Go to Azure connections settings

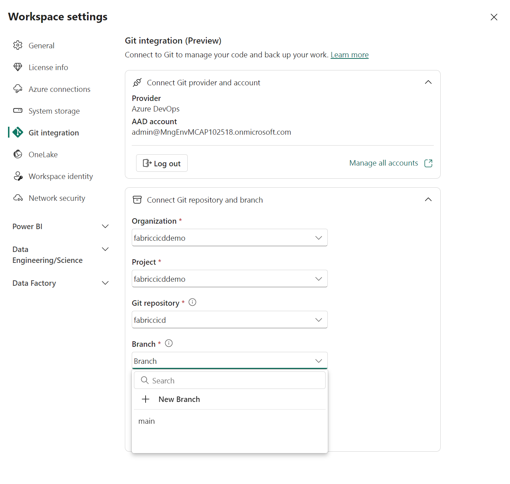click(60, 89)
